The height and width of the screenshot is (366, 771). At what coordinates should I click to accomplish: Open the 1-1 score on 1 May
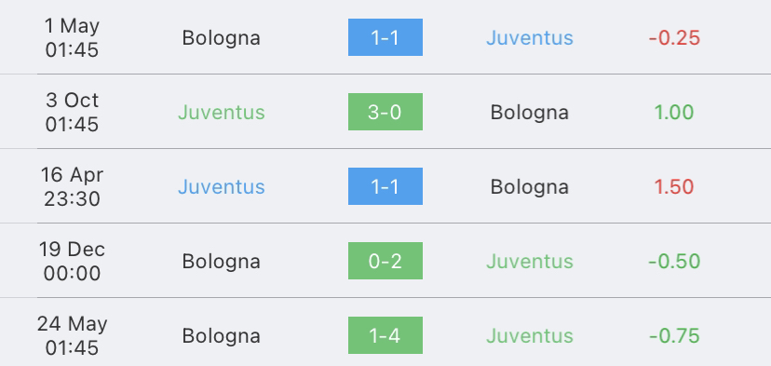385,37
